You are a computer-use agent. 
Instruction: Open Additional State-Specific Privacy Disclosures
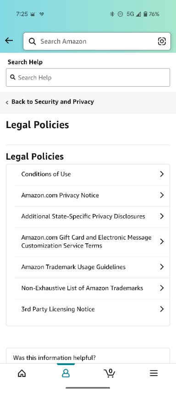[x=92, y=216]
